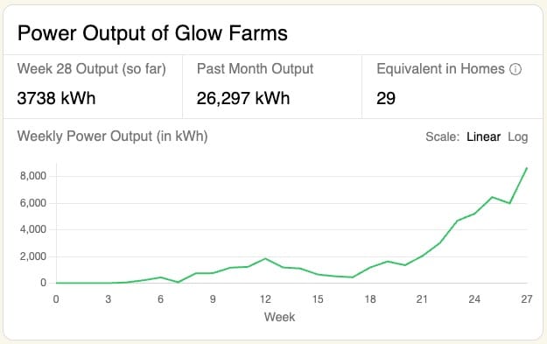Click the x-axis label for week 18
The image size is (547, 344).
[370, 299]
